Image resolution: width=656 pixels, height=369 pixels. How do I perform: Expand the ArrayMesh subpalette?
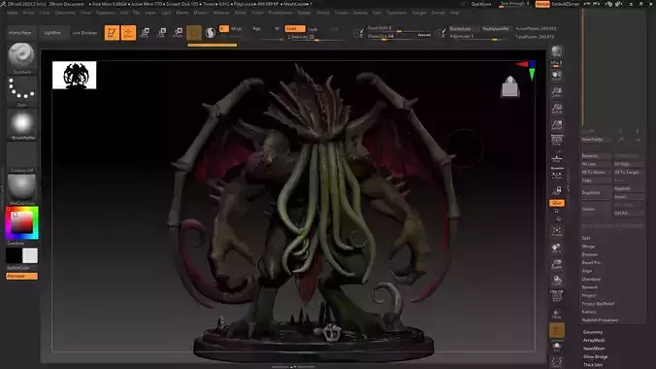pos(594,340)
